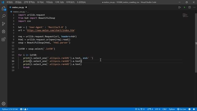Screen dimensions: 197x111
Task: Open the Explorer view in activity bar
Action: coord(4,8)
